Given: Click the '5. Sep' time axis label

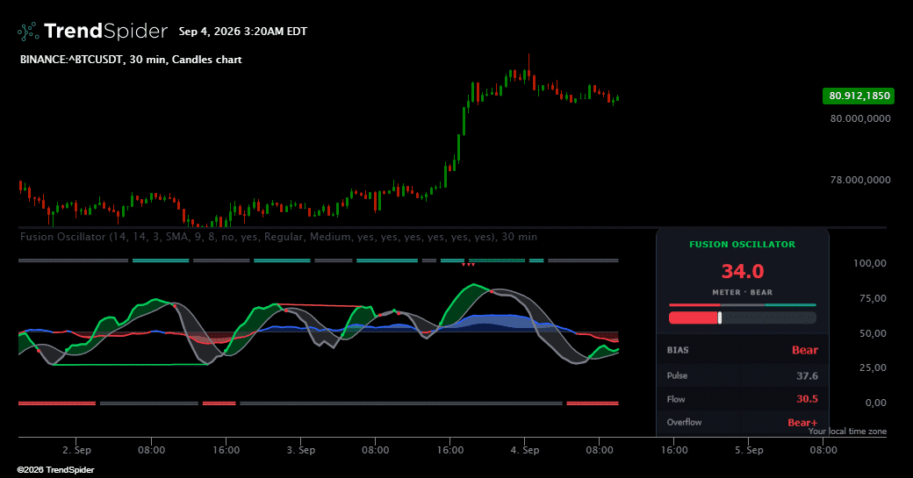Looking at the screenshot, I should 749,450.
